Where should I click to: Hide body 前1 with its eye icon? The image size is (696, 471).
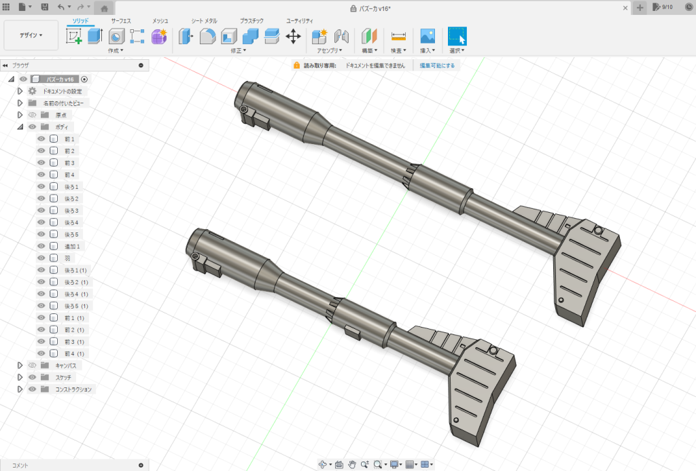pos(41,139)
